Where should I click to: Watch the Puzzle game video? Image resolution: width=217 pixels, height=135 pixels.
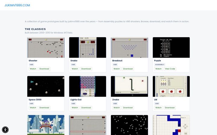(158, 69)
